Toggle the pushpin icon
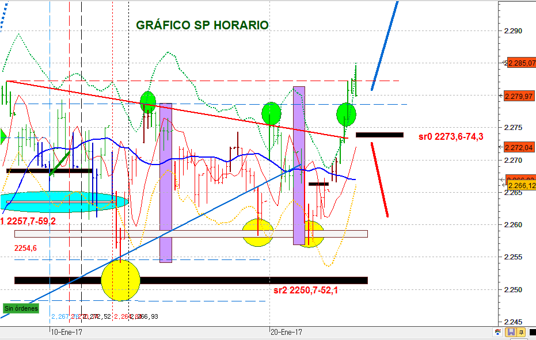 (x=521, y=332)
